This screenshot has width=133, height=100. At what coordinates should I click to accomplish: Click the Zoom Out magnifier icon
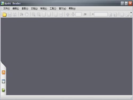39,14
